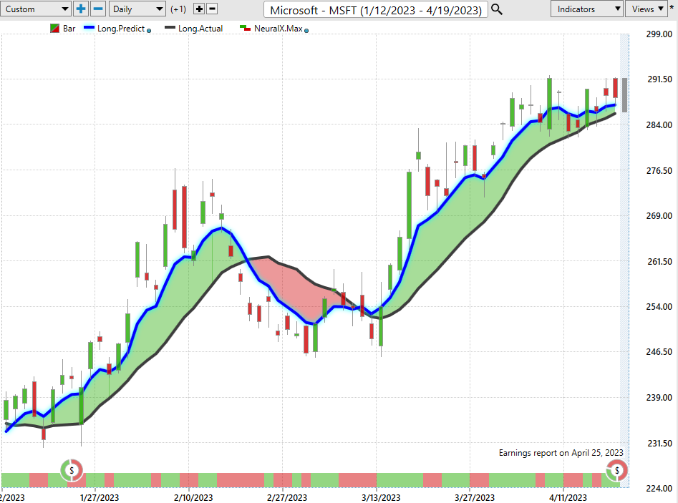Open the Custom date range dropdown
The image size is (678, 503).
(36, 9)
